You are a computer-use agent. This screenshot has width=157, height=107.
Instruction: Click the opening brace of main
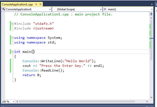tap(15, 56)
